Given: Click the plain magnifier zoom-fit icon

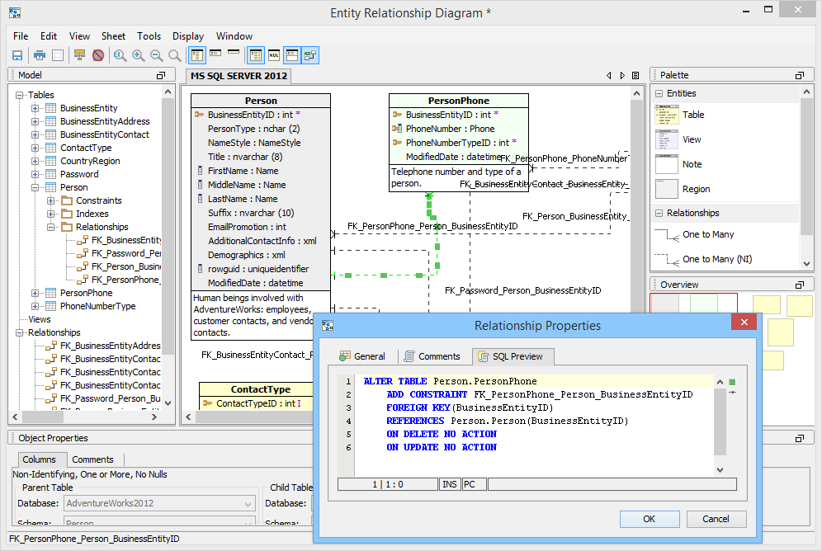Looking at the screenshot, I should [175, 55].
